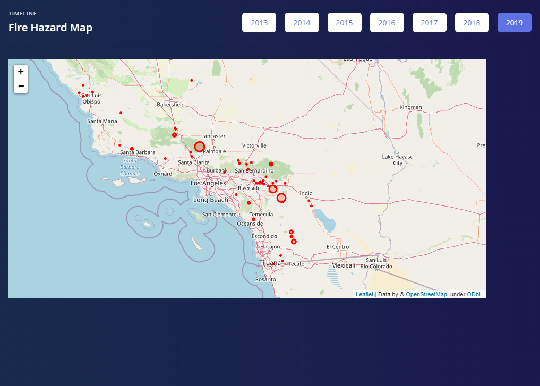
Task: Show fire data for 2017
Action: [430, 23]
